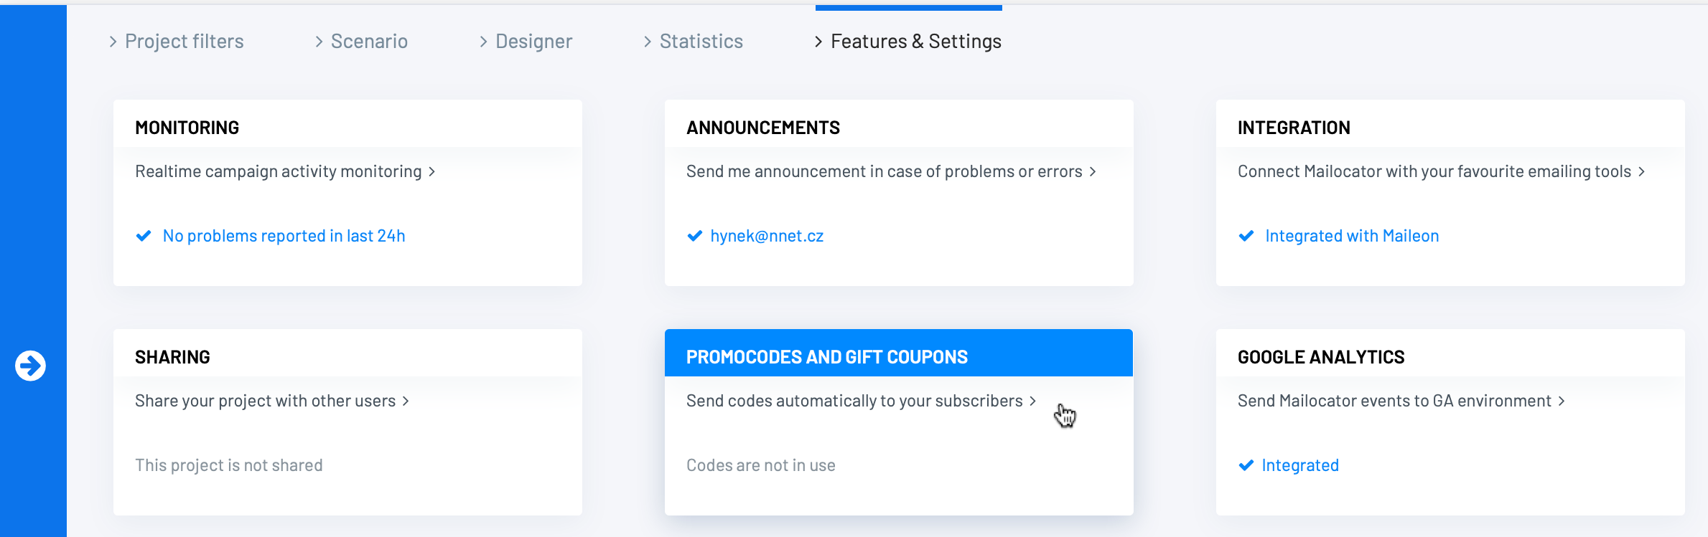Click checkmark next to Integrated status
The width and height of the screenshot is (1708, 537).
point(1246,465)
